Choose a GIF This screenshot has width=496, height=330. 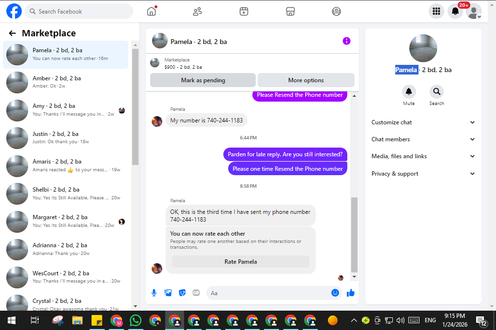pyautogui.click(x=196, y=293)
